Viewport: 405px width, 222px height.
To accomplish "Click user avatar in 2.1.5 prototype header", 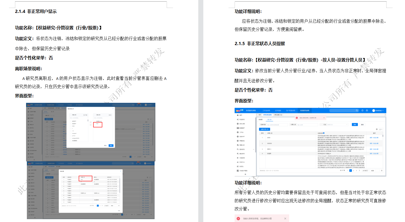I will pyautogui.click(x=373, y=110).
